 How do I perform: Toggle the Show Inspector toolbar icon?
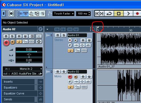click(20, 14)
